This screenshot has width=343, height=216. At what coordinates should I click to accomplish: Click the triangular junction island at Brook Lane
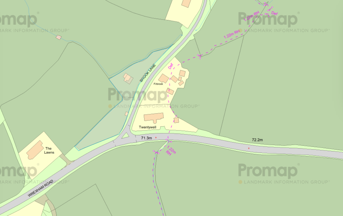tap(125, 136)
